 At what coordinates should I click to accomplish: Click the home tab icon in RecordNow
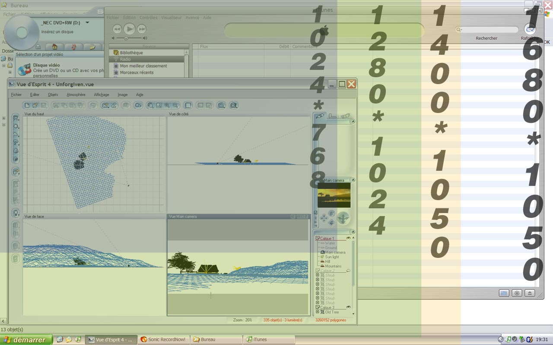pos(55,47)
